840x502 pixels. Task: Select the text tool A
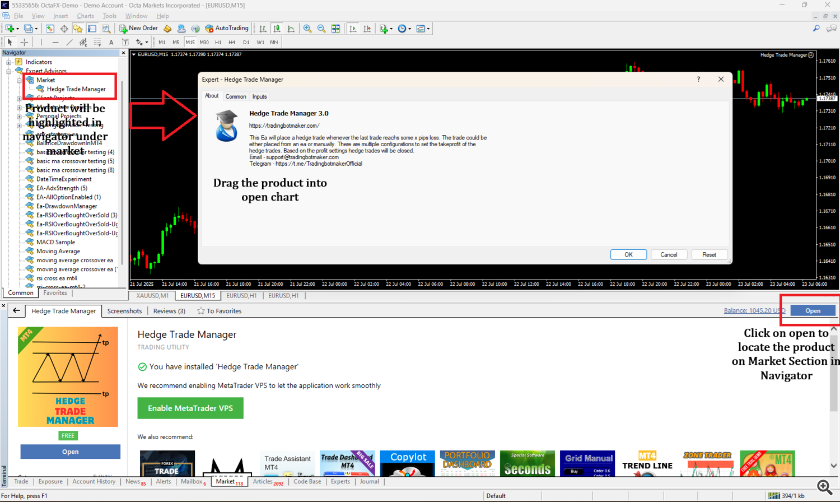click(111, 42)
